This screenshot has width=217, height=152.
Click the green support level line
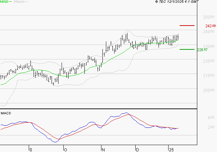pyautogui.click(x=187, y=49)
